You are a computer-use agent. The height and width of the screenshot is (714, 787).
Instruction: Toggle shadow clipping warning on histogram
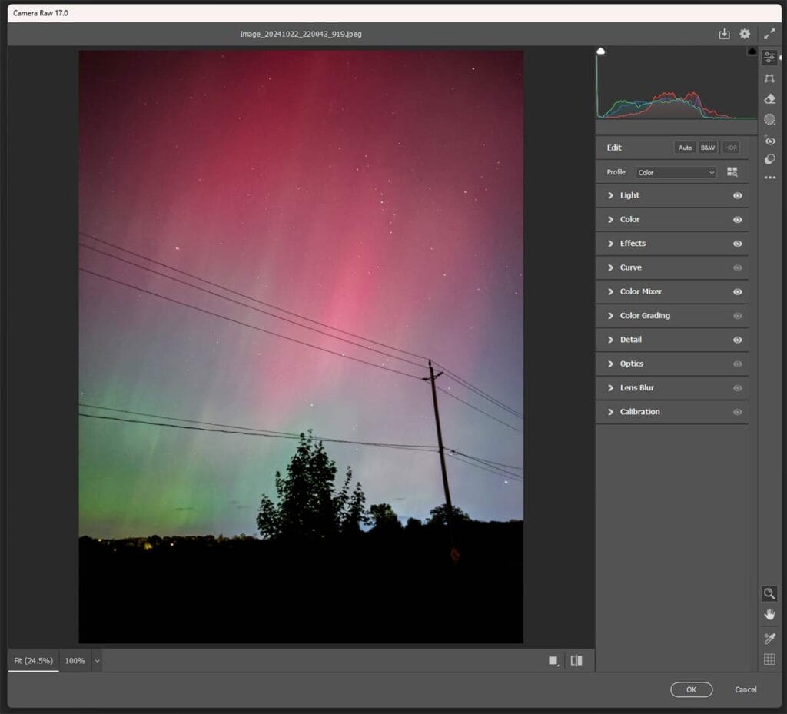(601, 51)
